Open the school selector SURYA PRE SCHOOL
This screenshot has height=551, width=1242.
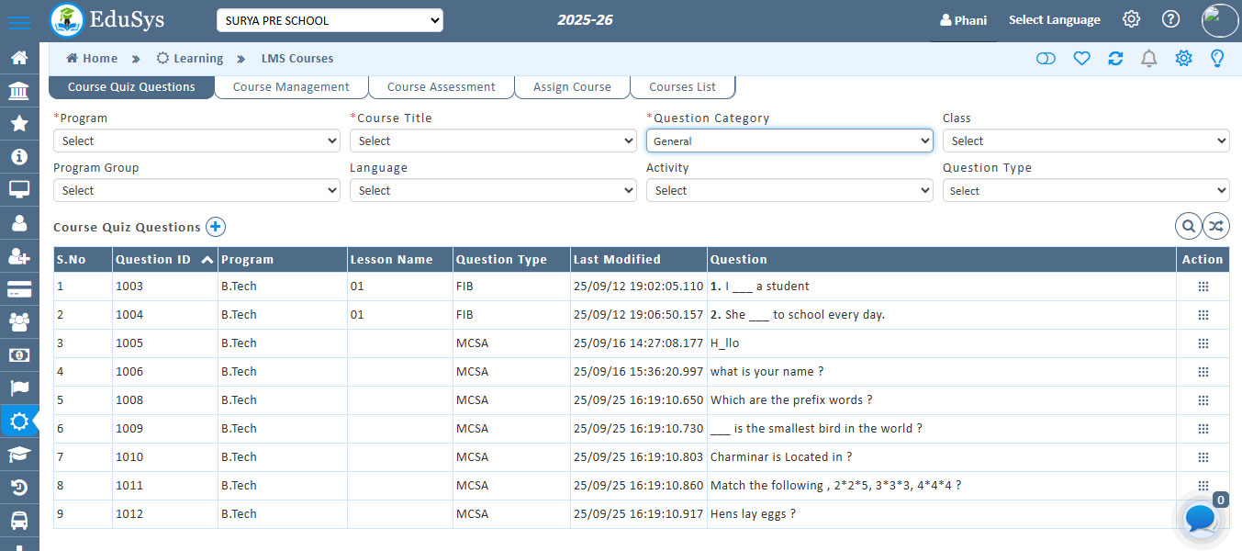tap(330, 20)
